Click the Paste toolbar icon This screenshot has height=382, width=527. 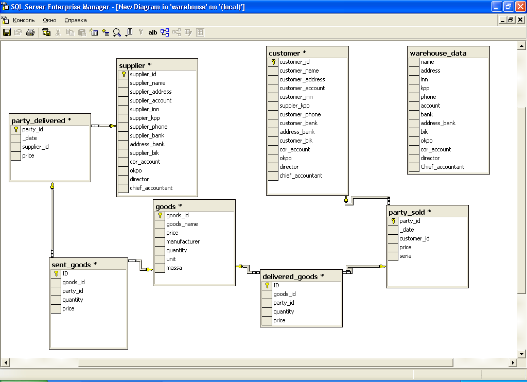[82, 32]
